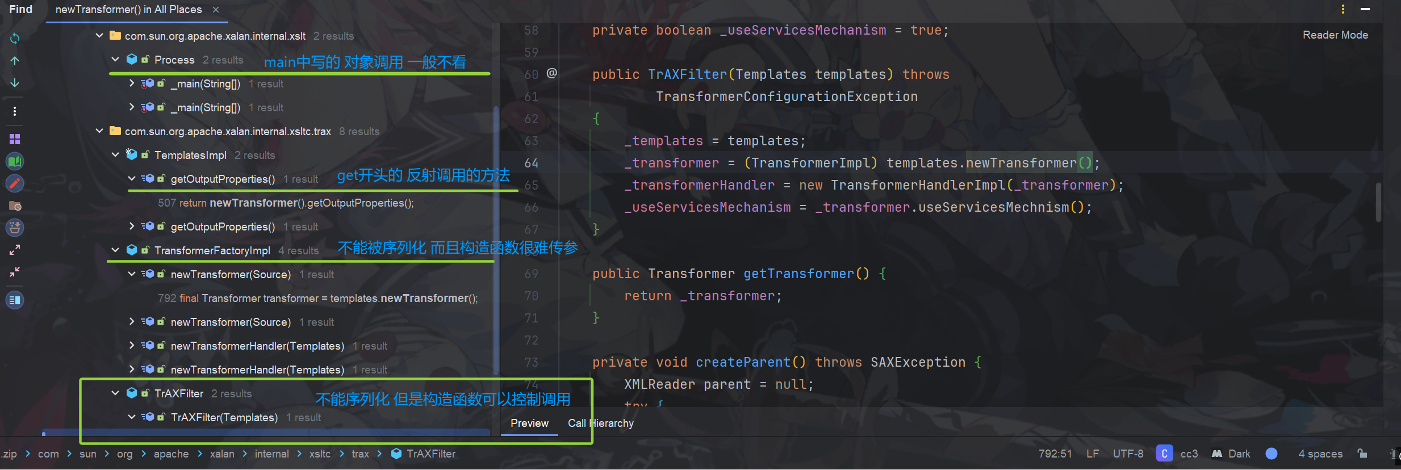Collapse the TransformerFactoryImpl class node
The height and width of the screenshot is (470, 1401).
pyautogui.click(x=115, y=250)
